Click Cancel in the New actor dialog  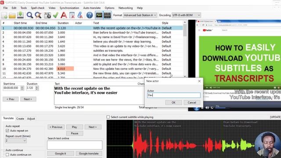tap(192, 102)
